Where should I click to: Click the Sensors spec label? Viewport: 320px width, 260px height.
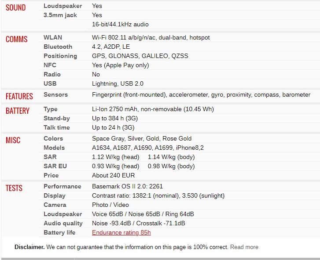[x=55, y=94]
